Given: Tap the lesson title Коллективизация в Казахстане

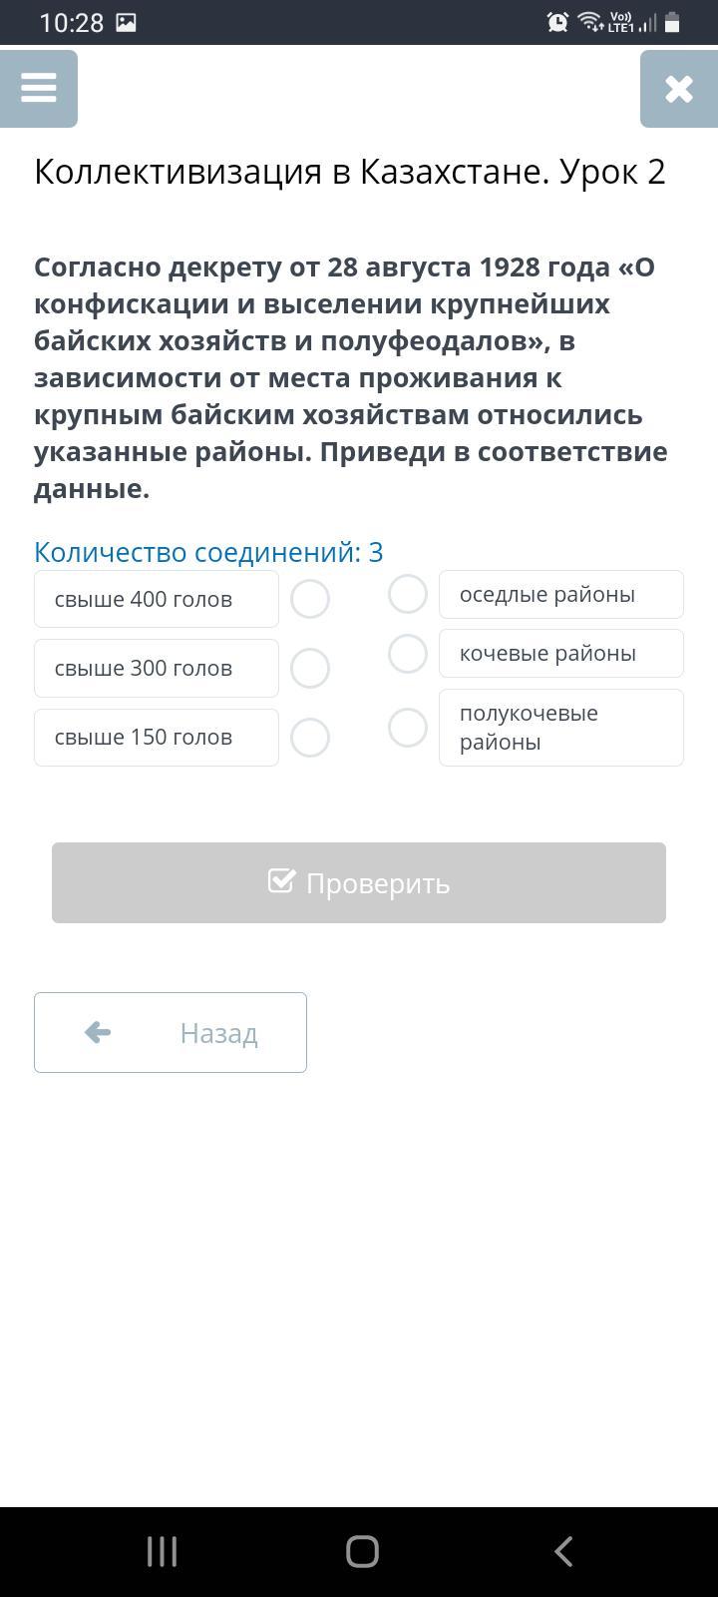Looking at the screenshot, I should coord(349,172).
